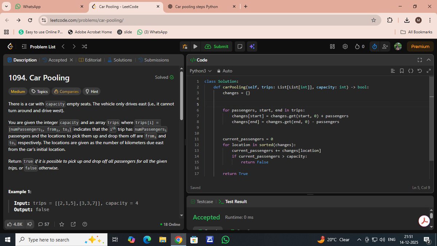Reload the page
This screenshot has height=246, width=437.
tap(30, 20)
